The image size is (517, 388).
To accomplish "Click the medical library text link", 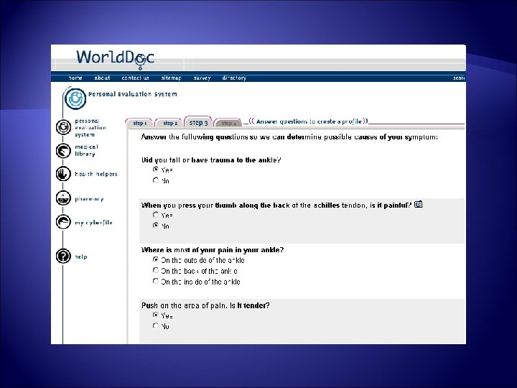I will (86, 150).
